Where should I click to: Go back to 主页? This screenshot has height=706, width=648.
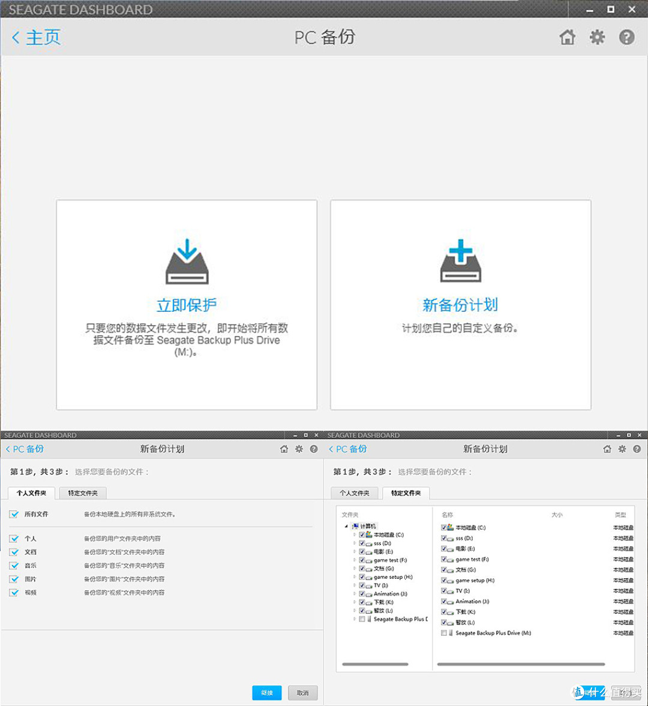[x=36, y=37]
